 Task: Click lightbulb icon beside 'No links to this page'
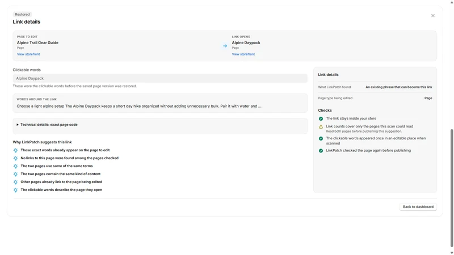point(16,158)
